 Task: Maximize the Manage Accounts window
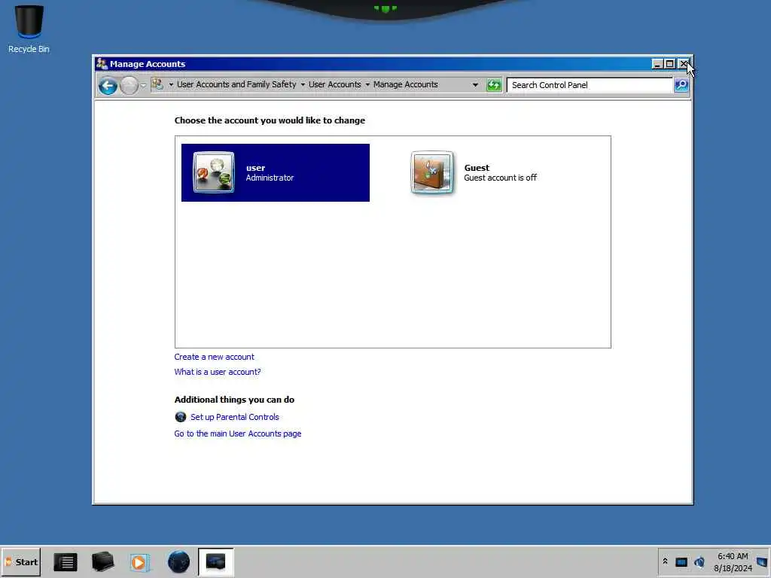(x=669, y=64)
